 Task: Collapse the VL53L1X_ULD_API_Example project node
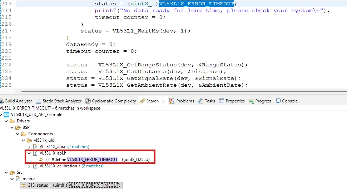[1, 115]
